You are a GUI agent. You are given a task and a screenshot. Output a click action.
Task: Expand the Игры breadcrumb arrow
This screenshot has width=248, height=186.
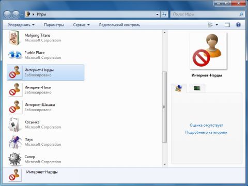(x=33, y=14)
